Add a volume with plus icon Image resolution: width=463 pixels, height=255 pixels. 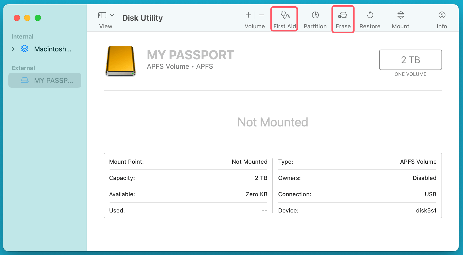pos(248,15)
